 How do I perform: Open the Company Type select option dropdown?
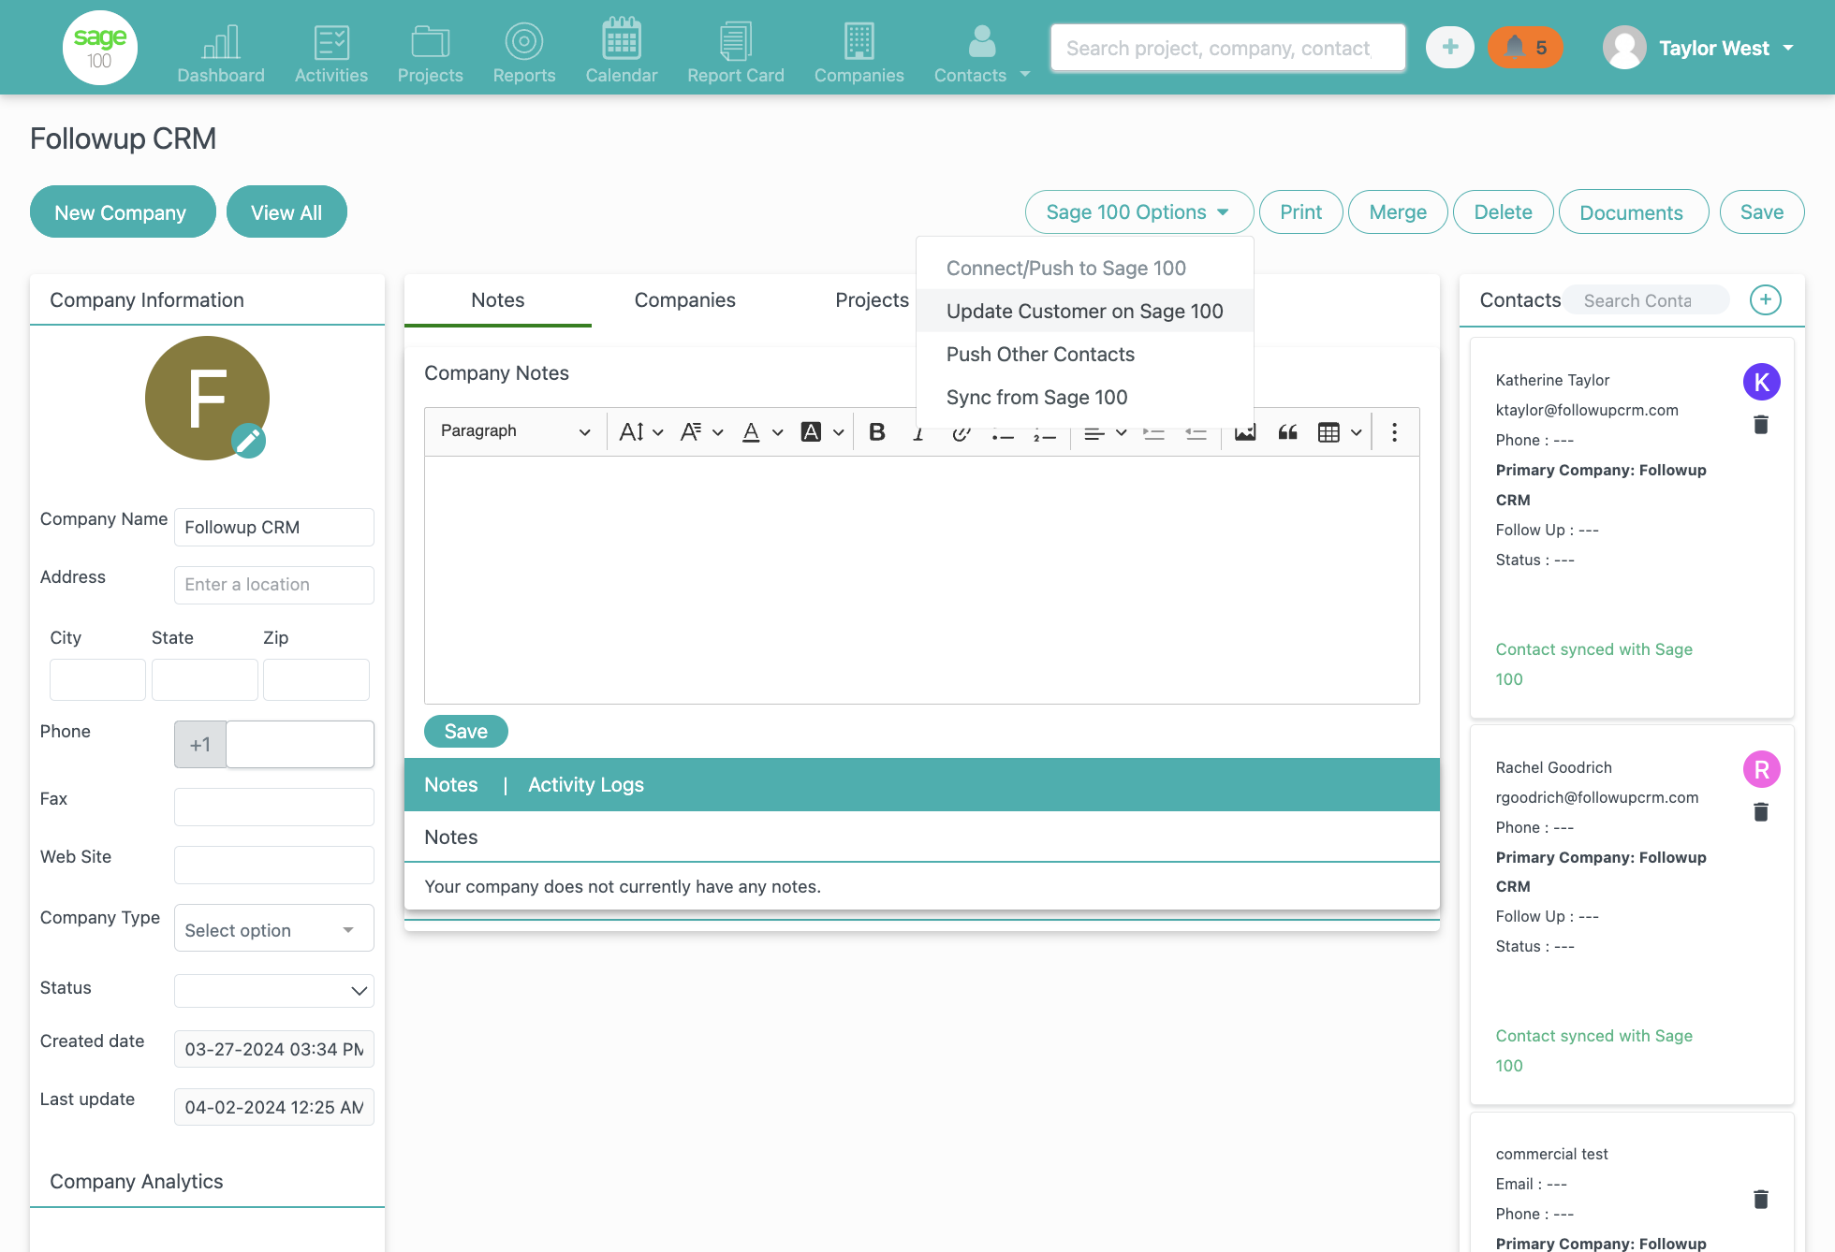coord(274,929)
